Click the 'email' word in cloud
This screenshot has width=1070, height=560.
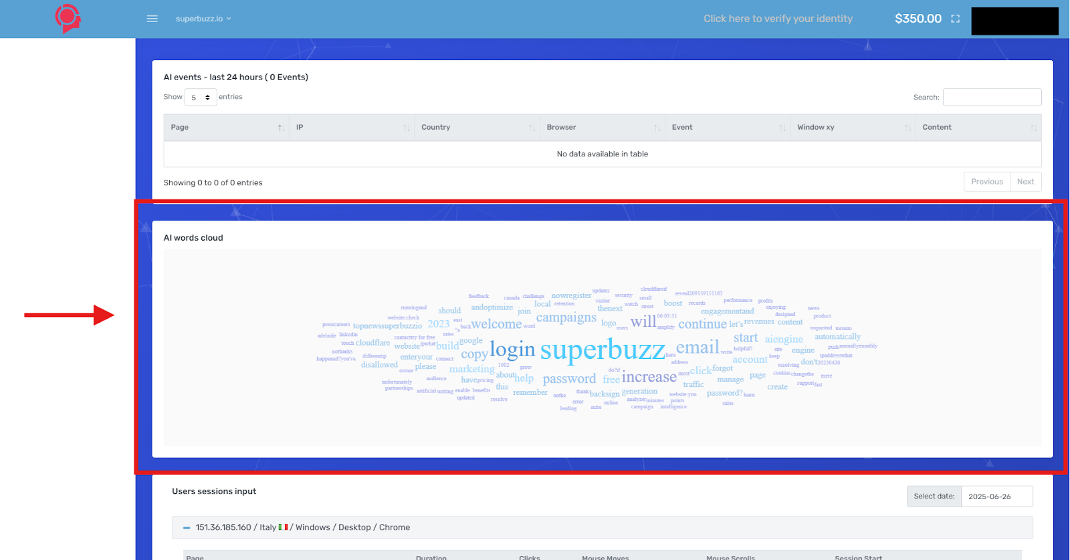tap(698, 347)
